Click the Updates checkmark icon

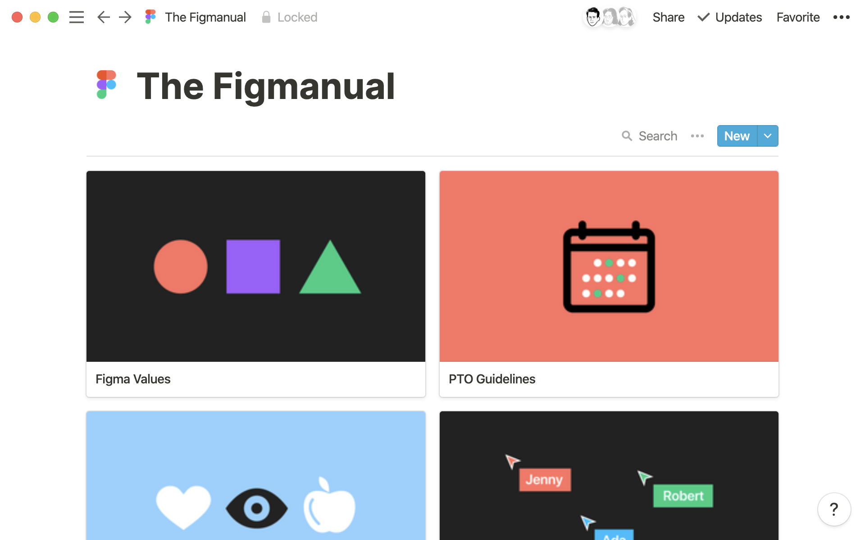702,17
